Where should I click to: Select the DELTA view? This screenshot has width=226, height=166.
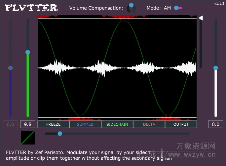pyautogui.click(x=149, y=124)
